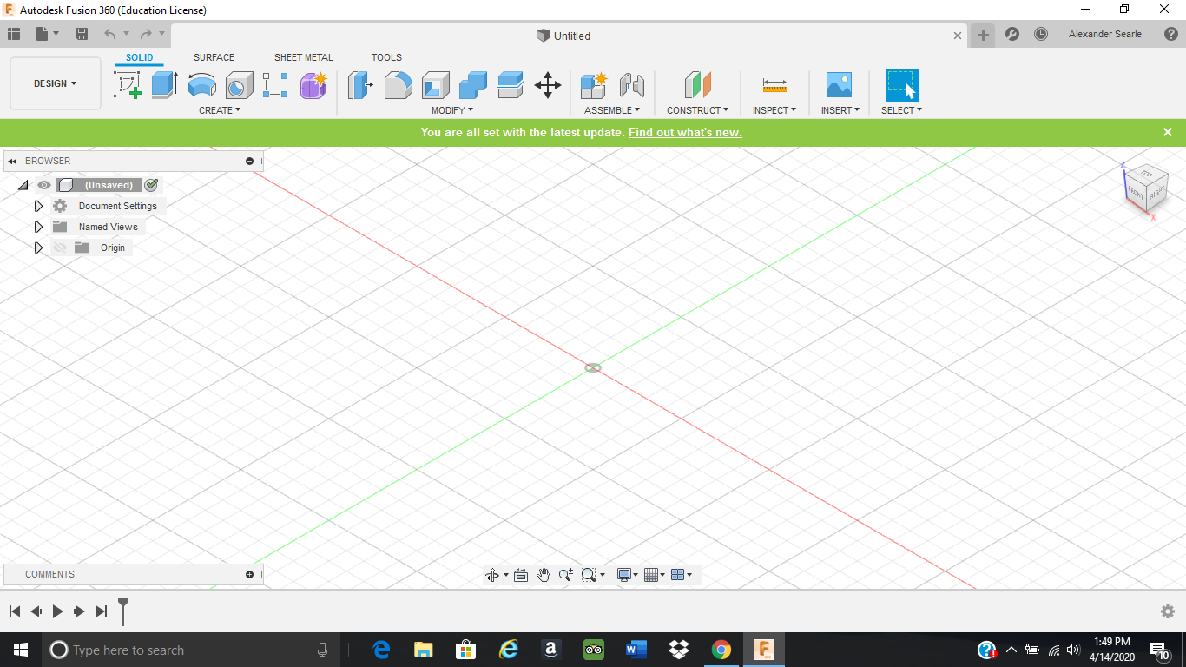Select the Create Form tool
Image resolution: width=1186 pixels, height=667 pixels.
[313, 85]
